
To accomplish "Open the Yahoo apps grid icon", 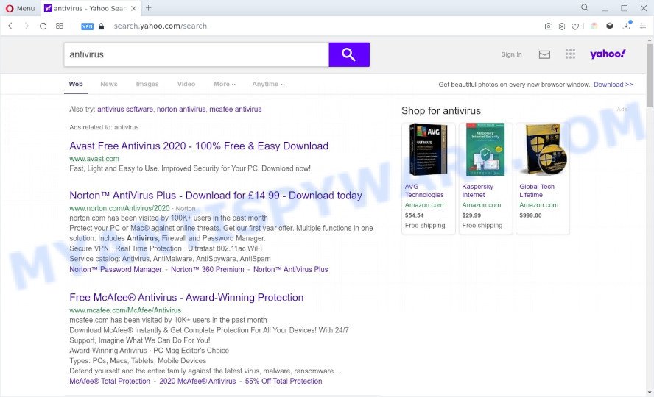I will [570, 54].
